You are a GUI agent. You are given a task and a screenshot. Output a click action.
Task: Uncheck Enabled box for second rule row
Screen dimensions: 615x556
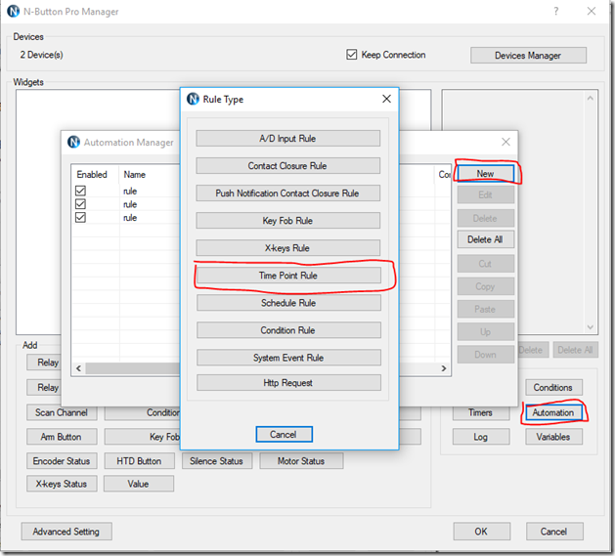click(80, 204)
